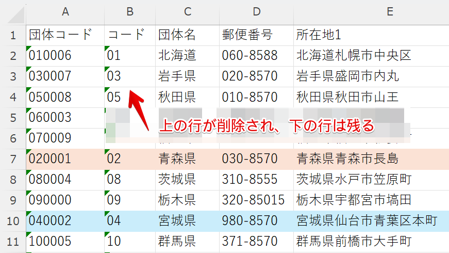
Task: Select cell with code 090000
Action: tap(65, 201)
